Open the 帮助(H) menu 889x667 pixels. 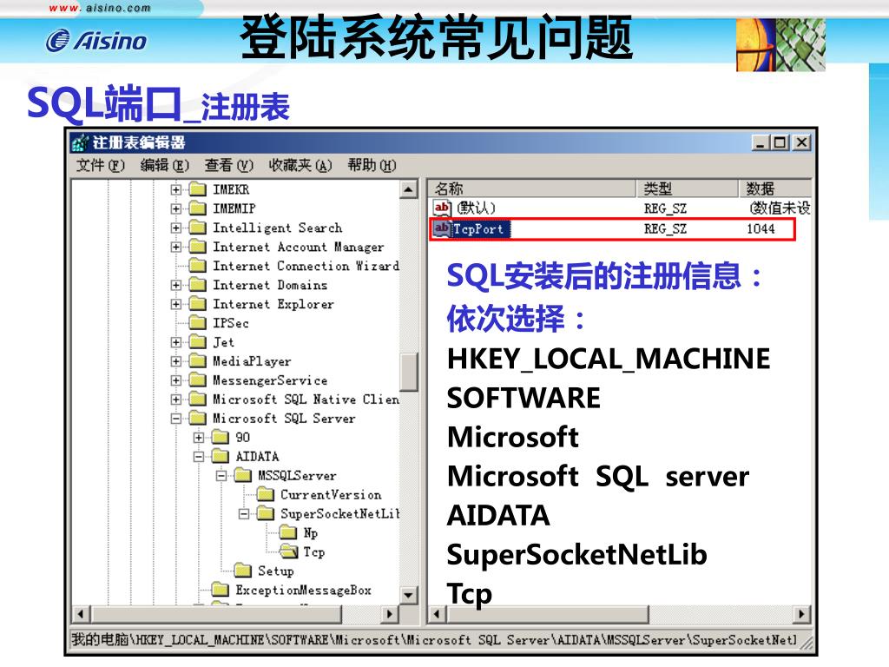(x=372, y=166)
